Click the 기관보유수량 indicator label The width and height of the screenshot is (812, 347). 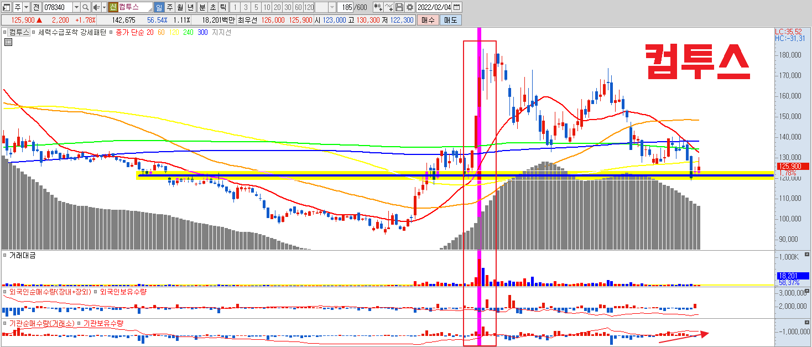pos(103,323)
